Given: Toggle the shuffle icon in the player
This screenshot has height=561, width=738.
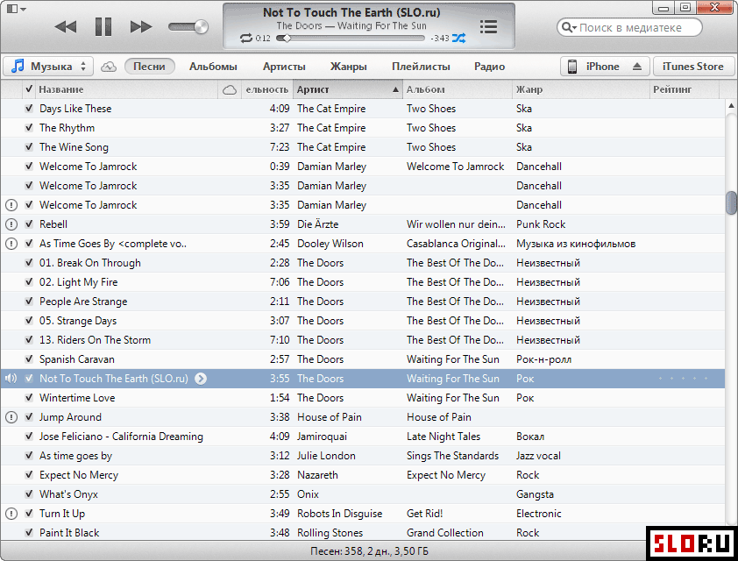Looking at the screenshot, I should point(459,38).
